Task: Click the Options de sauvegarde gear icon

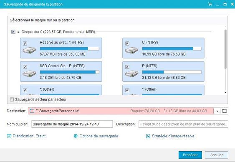Action: coord(76,136)
